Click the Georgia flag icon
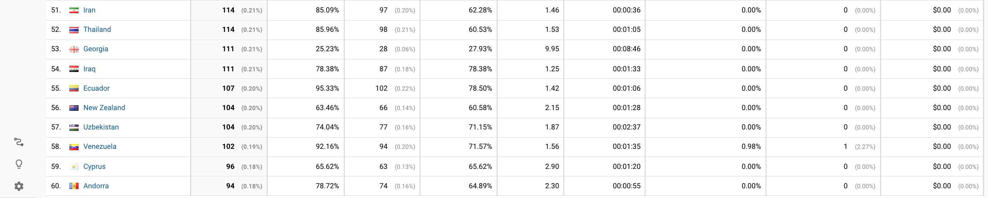Screen dimensions: 988x198 coord(74,49)
